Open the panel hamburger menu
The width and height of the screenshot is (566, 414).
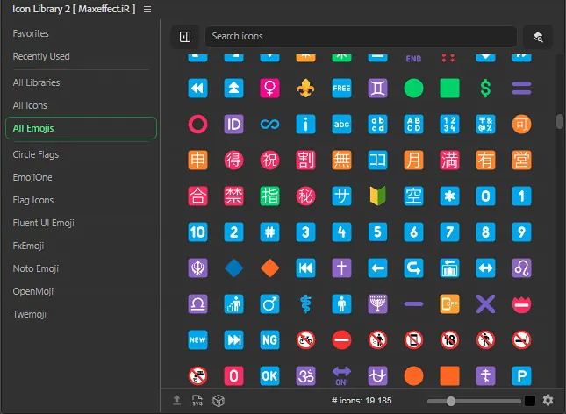[x=147, y=10]
